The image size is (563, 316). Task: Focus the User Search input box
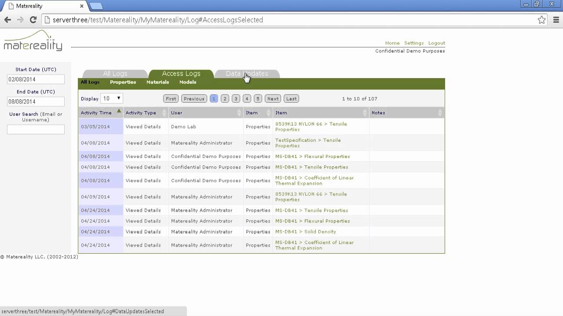coord(36,129)
